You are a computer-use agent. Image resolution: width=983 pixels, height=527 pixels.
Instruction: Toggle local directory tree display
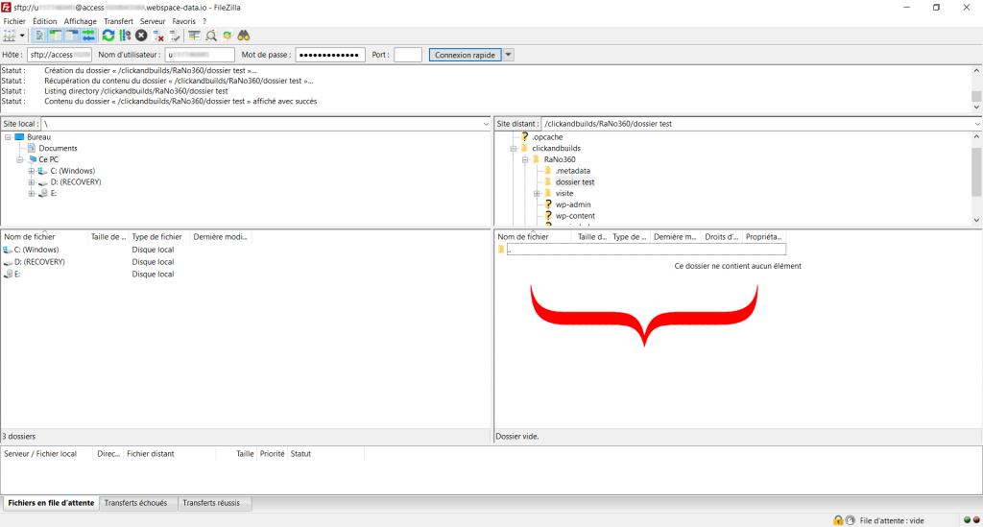click(56, 36)
